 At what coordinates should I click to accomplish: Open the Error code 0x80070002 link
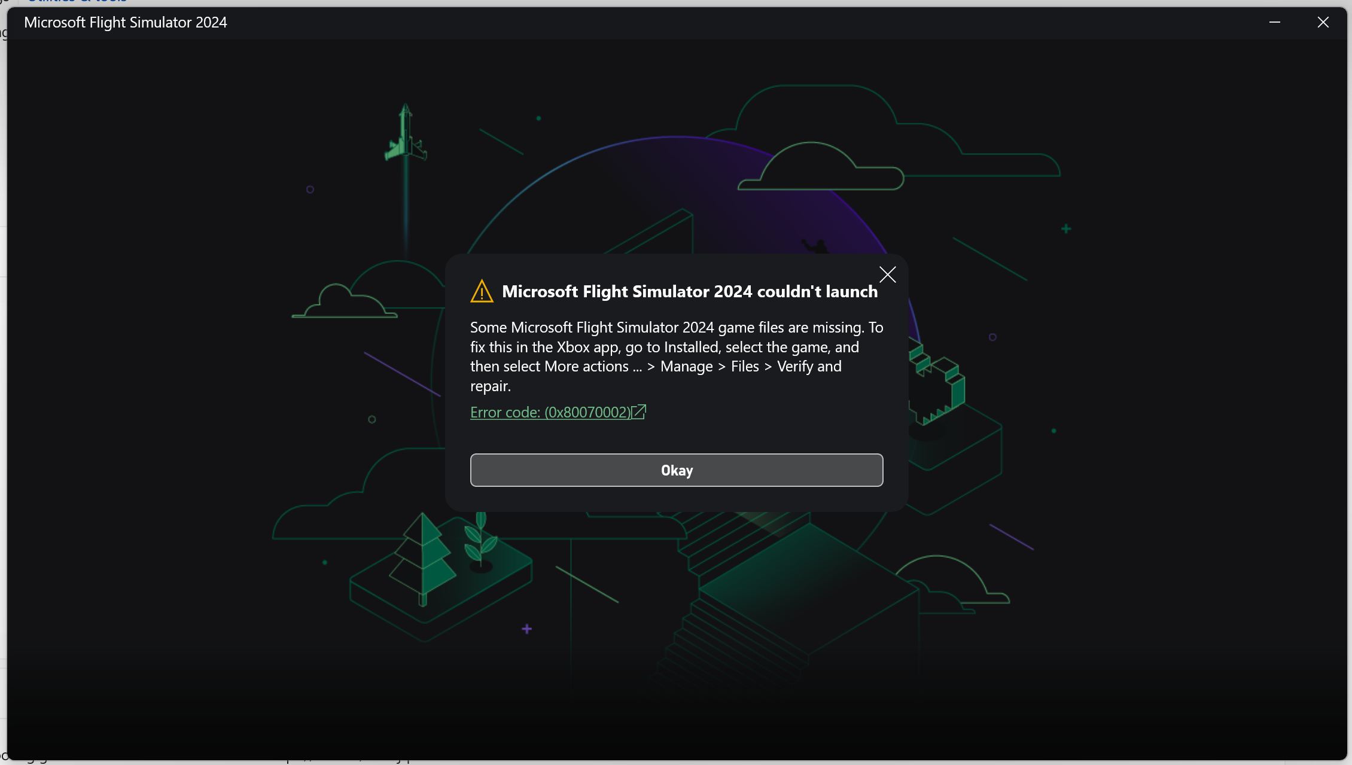(x=550, y=412)
